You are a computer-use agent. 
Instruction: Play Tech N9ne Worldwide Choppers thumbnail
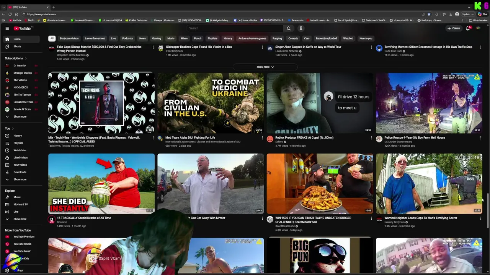(x=101, y=103)
